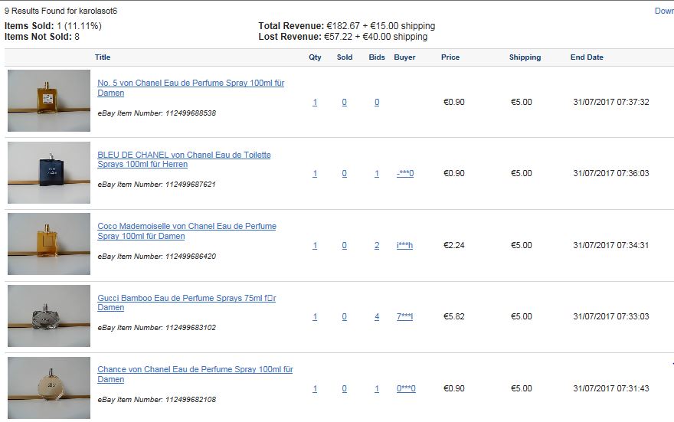Click the Items Not Sold: 8 text
The height and width of the screenshot is (422, 674).
41,37
